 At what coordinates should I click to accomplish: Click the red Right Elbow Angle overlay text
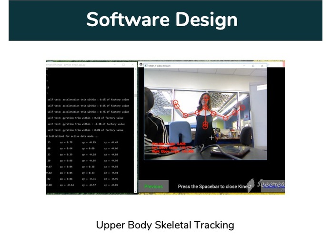coord(173,152)
